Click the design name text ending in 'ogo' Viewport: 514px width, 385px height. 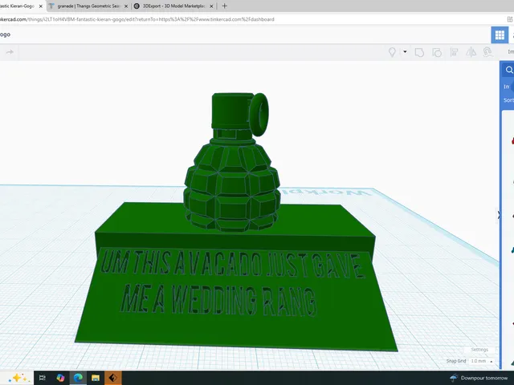tap(5, 34)
